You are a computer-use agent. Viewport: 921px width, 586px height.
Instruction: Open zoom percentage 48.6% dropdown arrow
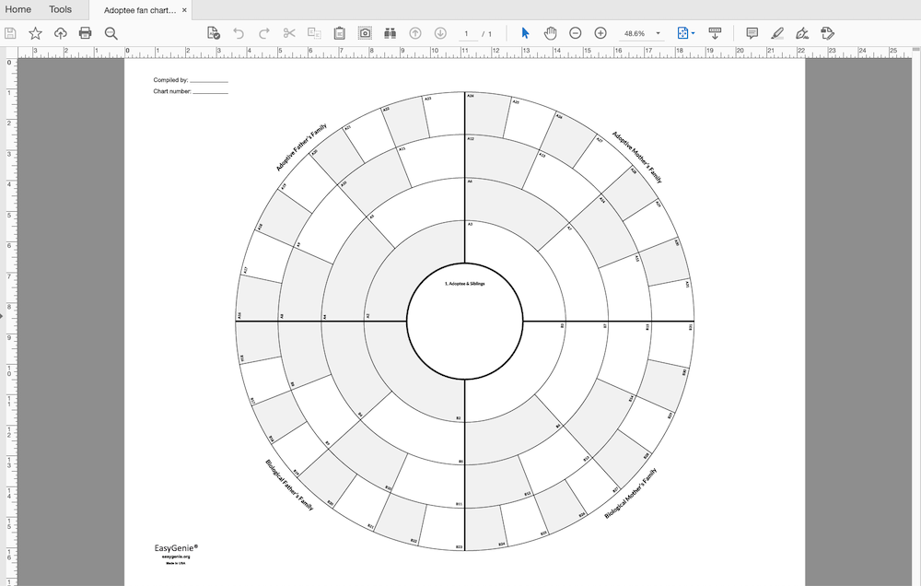(x=658, y=33)
